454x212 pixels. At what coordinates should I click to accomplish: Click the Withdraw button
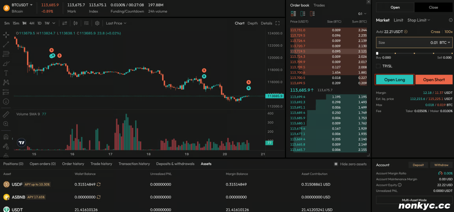tap(441, 165)
